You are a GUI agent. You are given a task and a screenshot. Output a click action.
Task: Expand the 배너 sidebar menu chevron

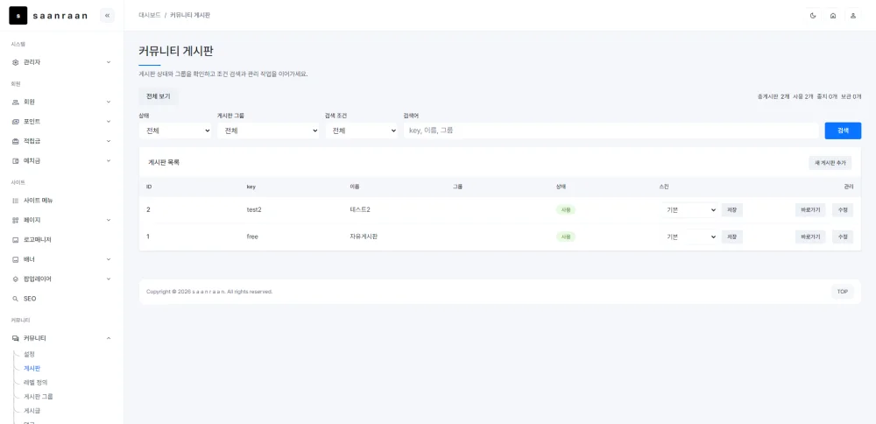pyautogui.click(x=109, y=259)
